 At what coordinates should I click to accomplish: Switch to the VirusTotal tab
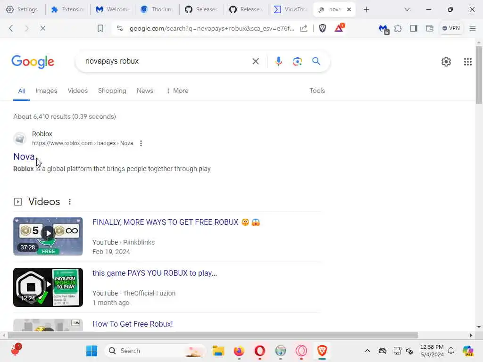click(x=290, y=9)
